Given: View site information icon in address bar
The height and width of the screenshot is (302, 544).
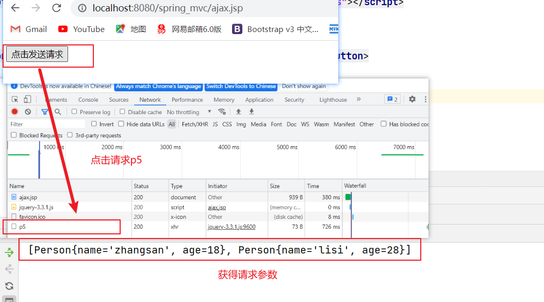Looking at the screenshot, I should click(82, 8).
